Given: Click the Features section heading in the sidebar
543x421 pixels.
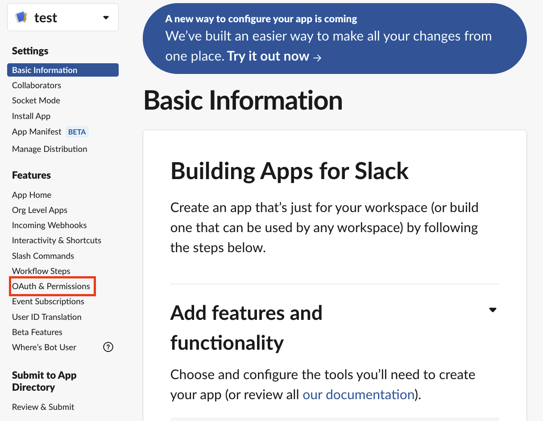Looking at the screenshot, I should 31,175.
